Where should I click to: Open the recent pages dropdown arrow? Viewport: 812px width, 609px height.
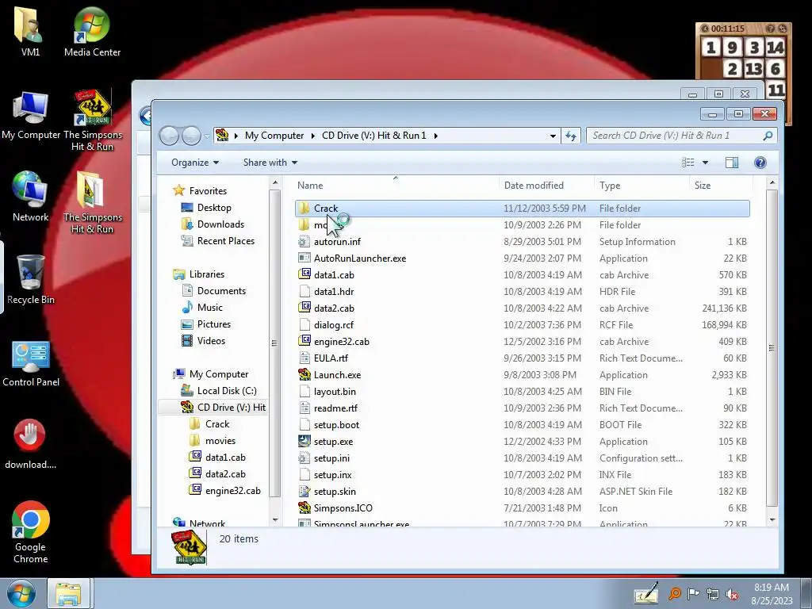click(207, 136)
